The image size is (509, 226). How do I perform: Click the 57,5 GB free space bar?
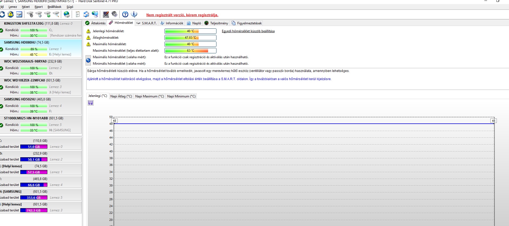[x=34, y=172]
